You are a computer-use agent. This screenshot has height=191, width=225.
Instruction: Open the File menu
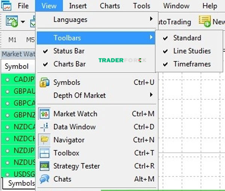(x=23, y=6)
